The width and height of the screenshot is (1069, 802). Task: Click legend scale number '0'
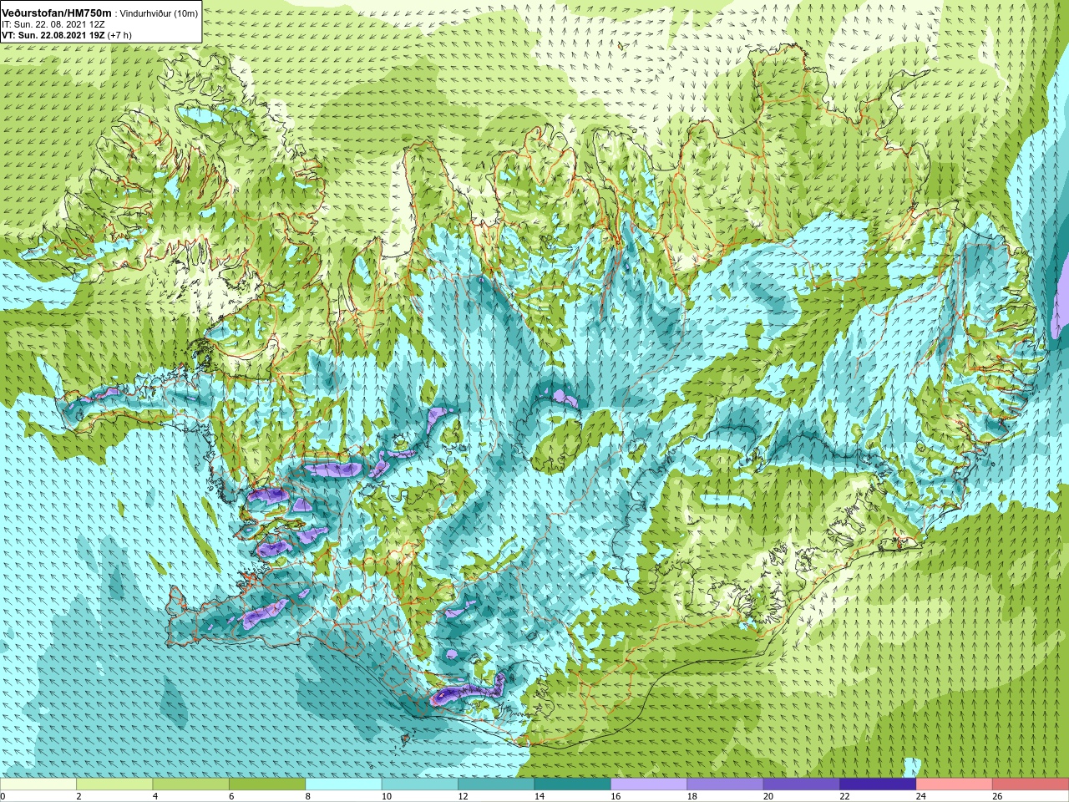[x=3, y=796]
